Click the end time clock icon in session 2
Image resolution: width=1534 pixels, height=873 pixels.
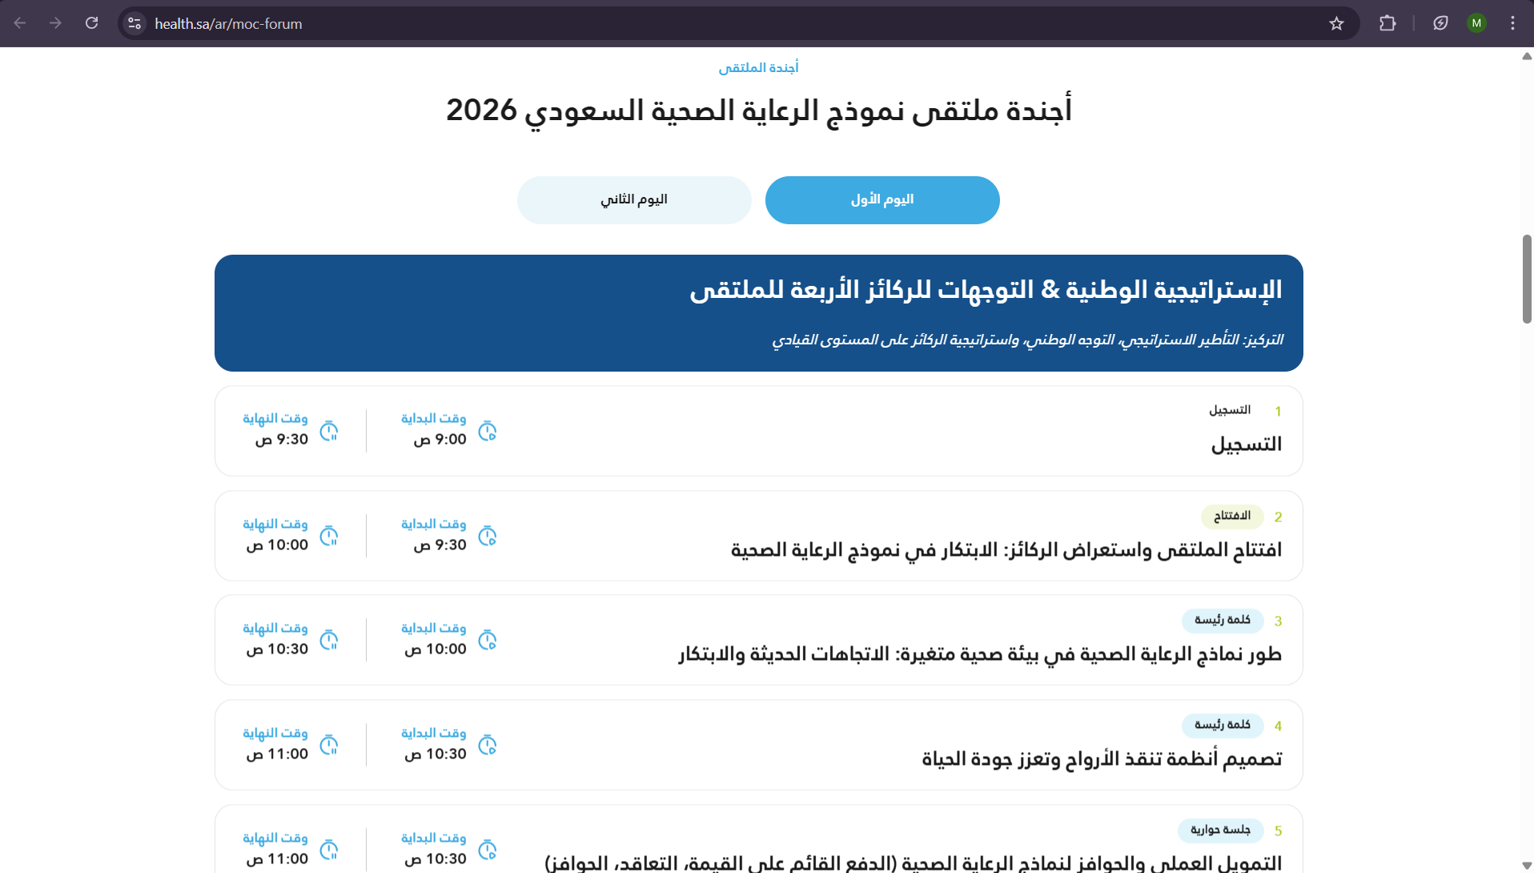[329, 536]
